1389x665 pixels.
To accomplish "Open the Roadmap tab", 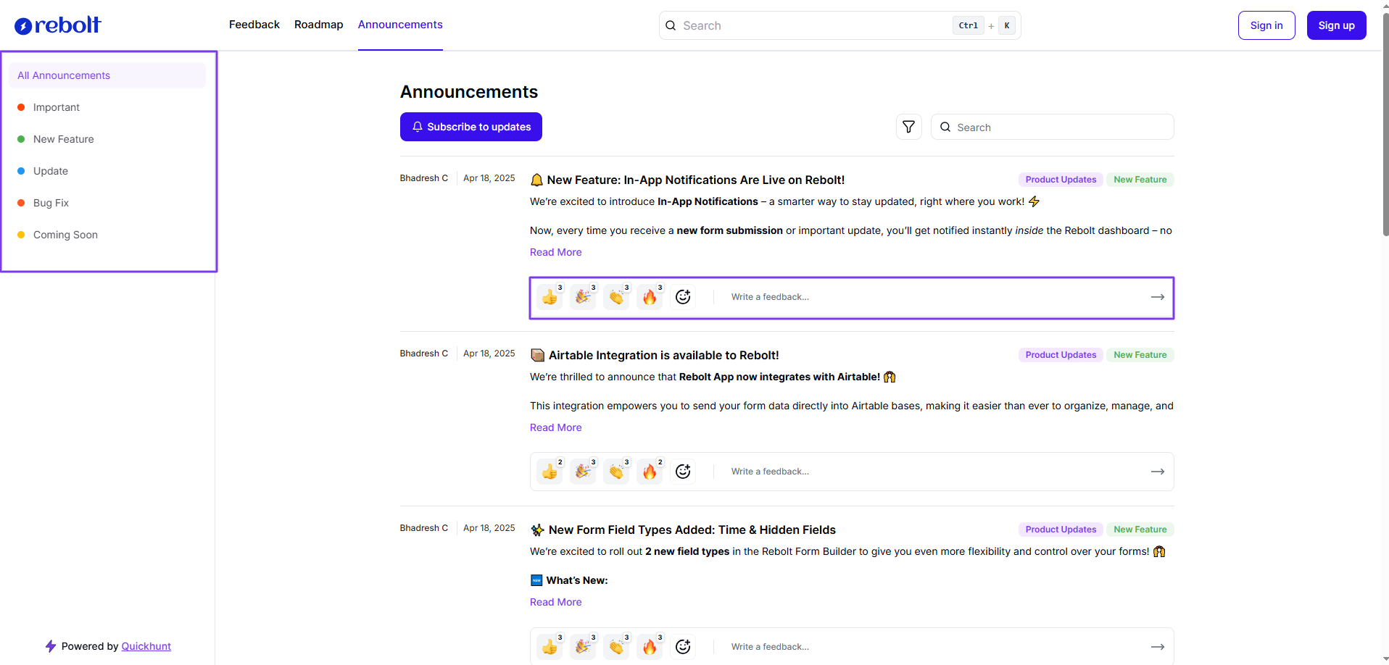I will click(319, 25).
